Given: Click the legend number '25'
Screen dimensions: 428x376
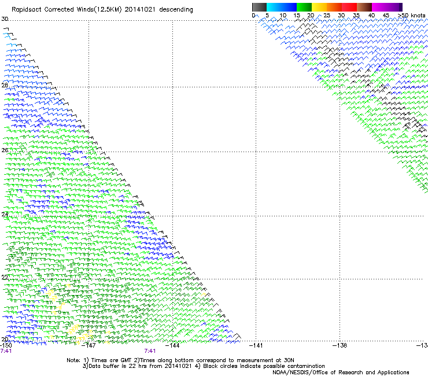Looking at the screenshot, I should click(327, 15).
